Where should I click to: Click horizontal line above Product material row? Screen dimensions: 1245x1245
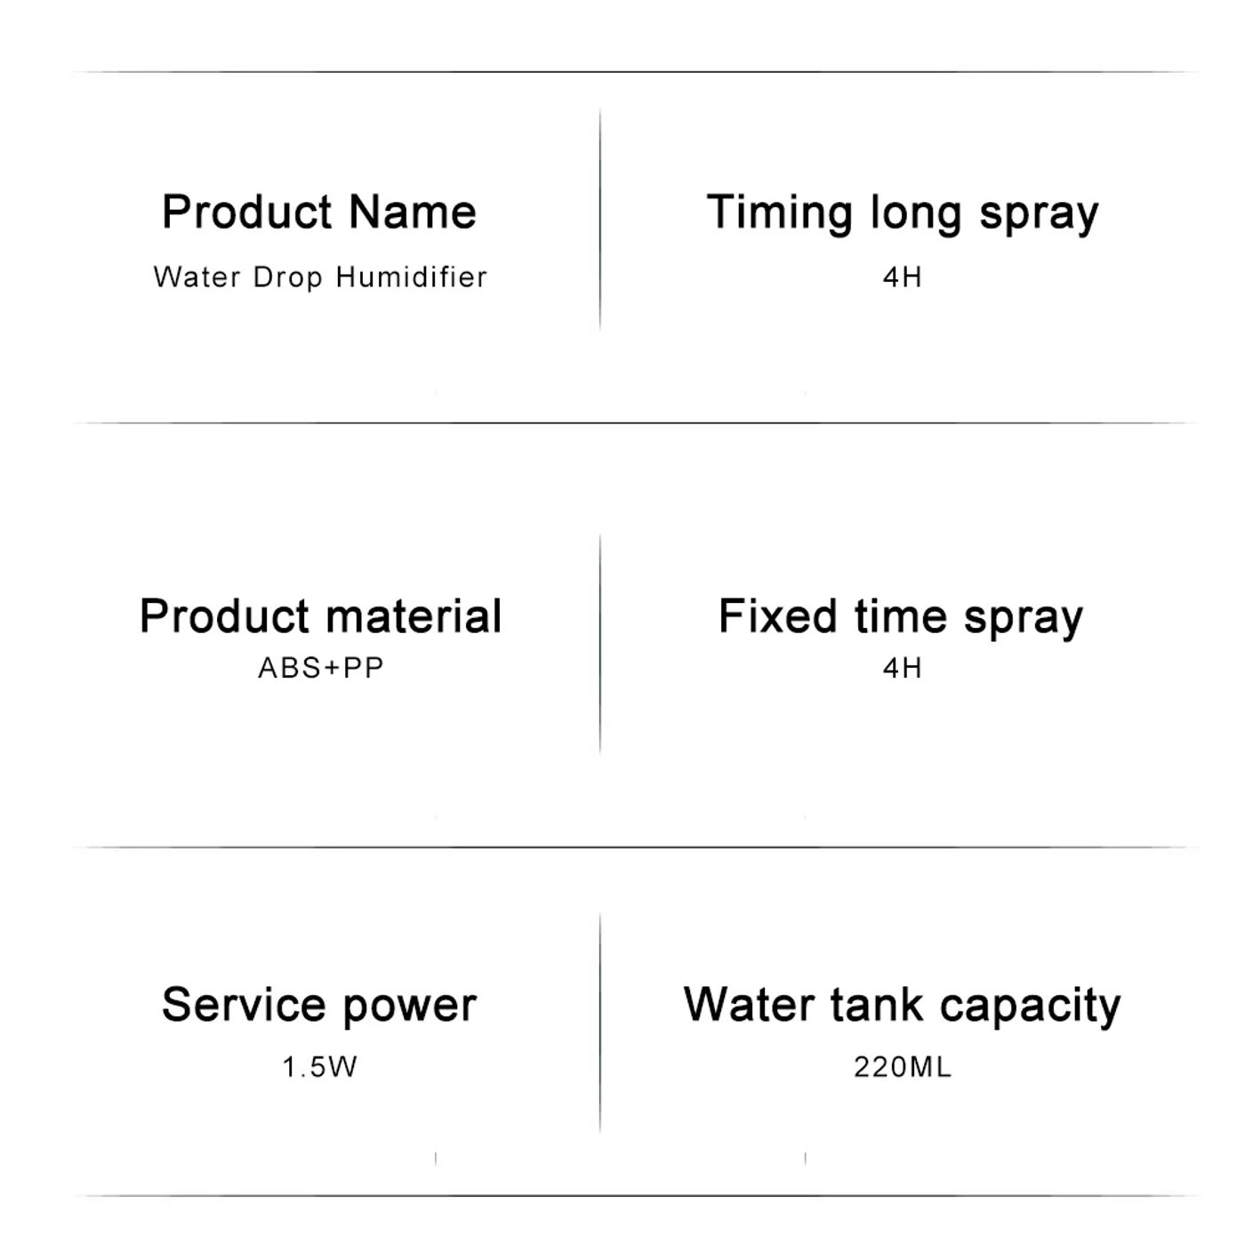tap(635, 423)
